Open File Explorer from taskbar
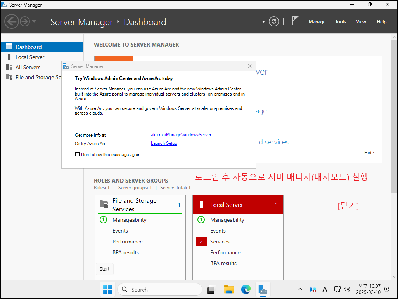 coord(229,290)
